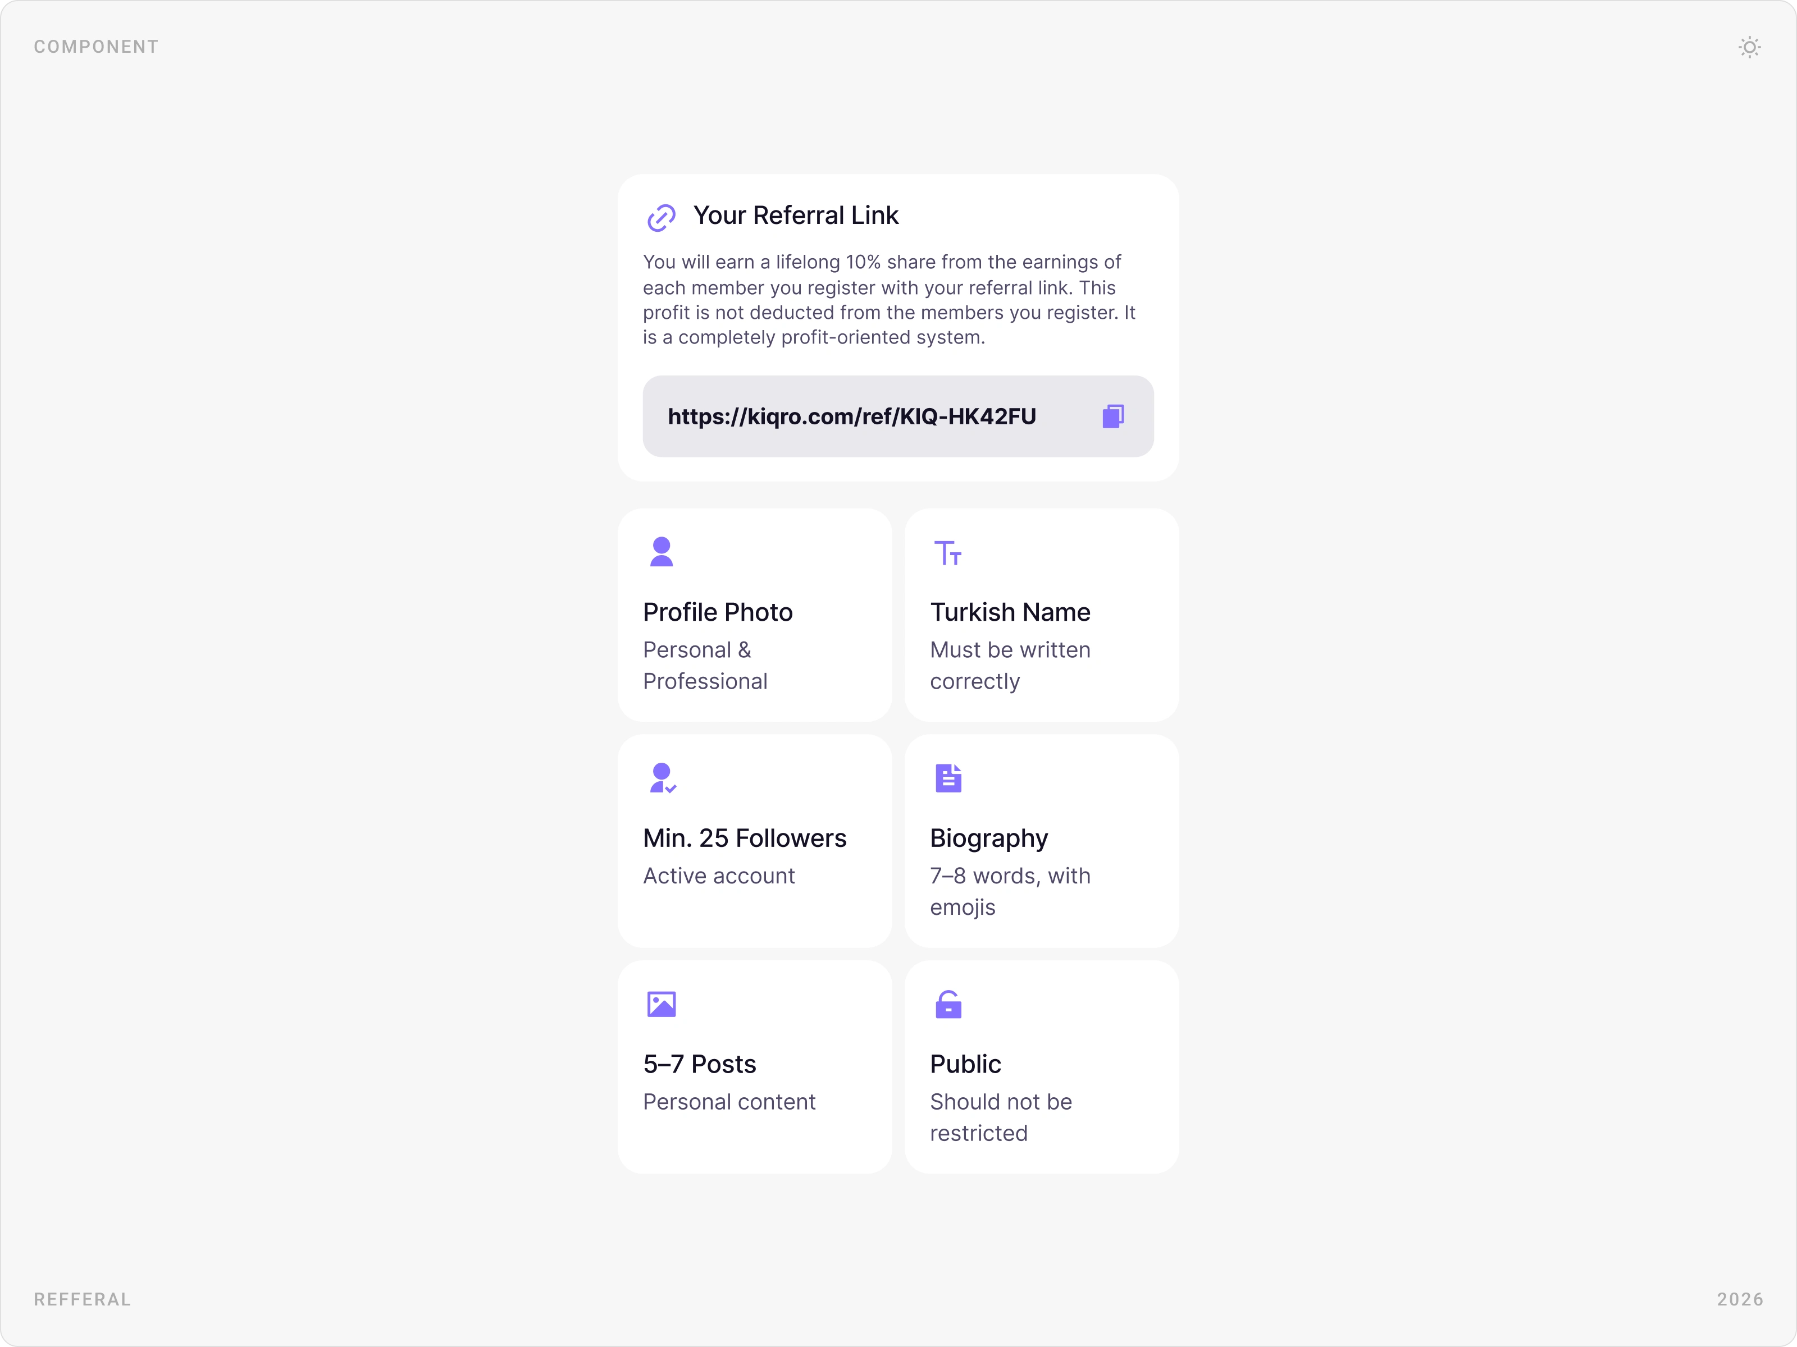
Task: Click the COMPONENT label at top
Action: pos(96,47)
